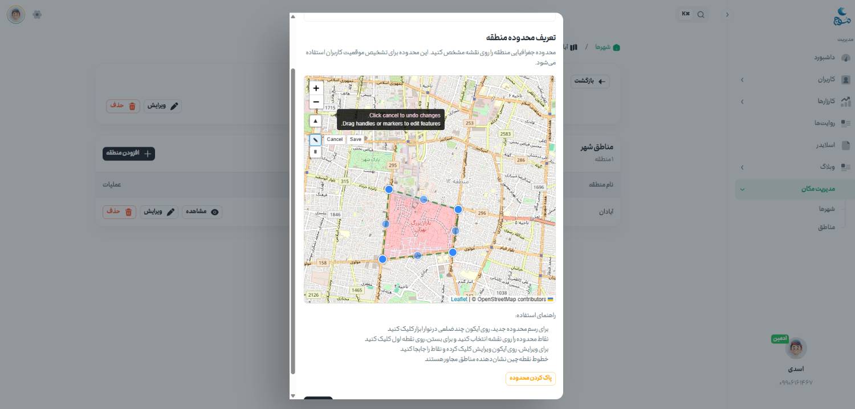Viewport: 855px width, 409px height.
Task: Click the theme settings icon in header
Action: (38, 14)
